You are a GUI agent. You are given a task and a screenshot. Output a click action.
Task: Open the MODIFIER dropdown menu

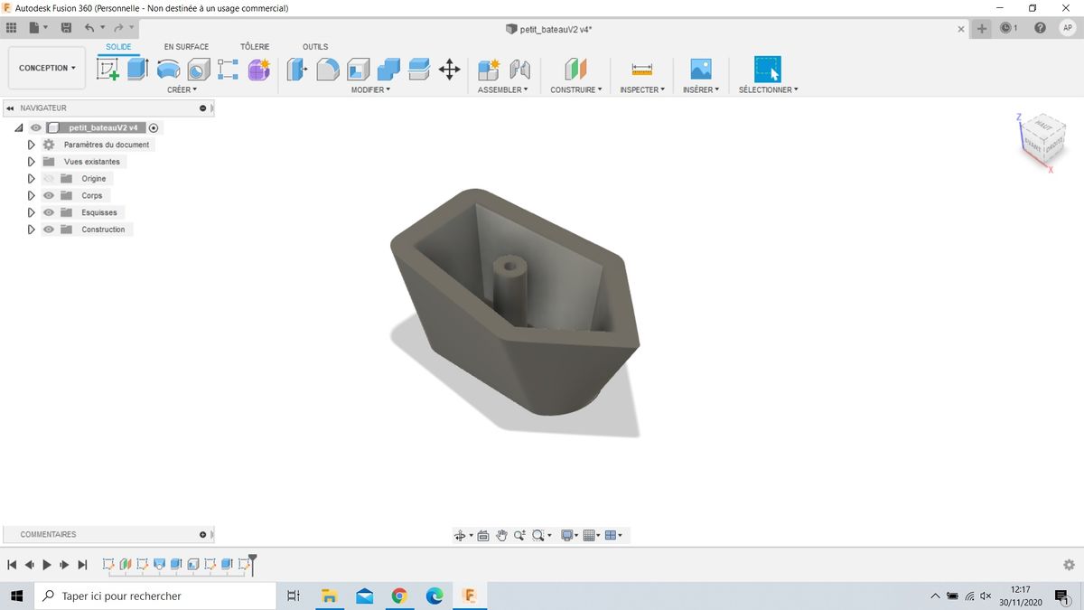click(x=370, y=90)
